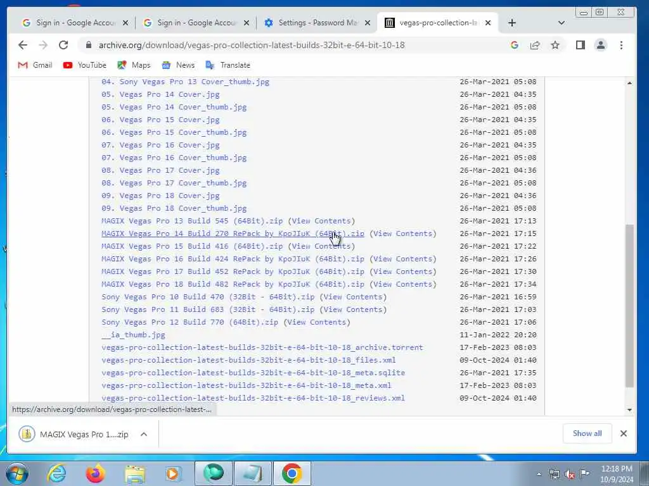Open 09. Vegas Pro 18 Cover.jpg

point(160,196)
